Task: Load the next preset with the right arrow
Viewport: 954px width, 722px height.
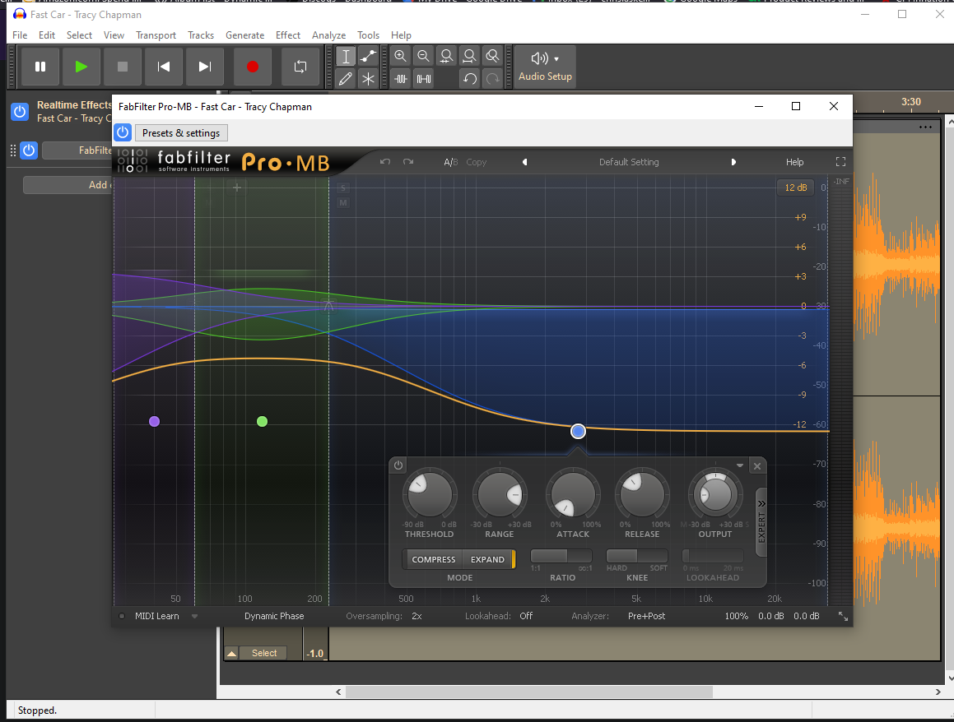Action: coord(733,162)
